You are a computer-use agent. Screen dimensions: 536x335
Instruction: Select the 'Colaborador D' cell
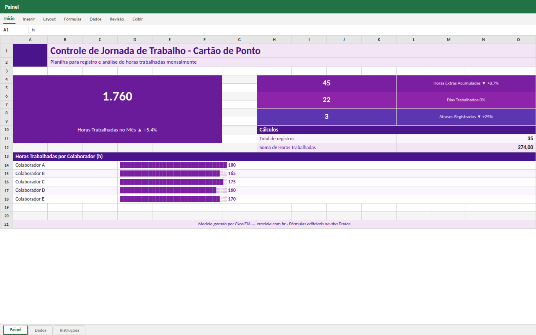coord(65,190)
